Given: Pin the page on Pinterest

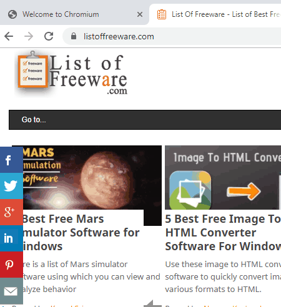Looking at the screenshot, I should coord(11,265).
